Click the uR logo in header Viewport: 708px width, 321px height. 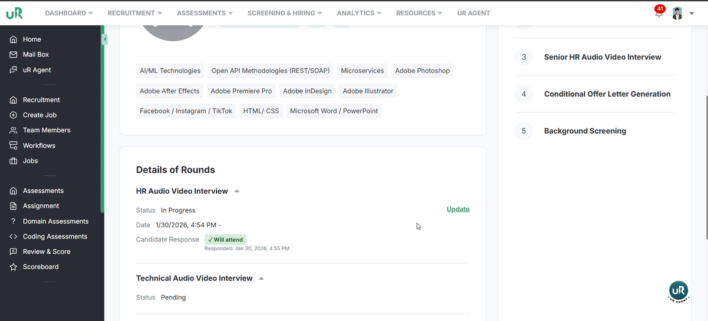pyautogui.click(x=15, y=13)
